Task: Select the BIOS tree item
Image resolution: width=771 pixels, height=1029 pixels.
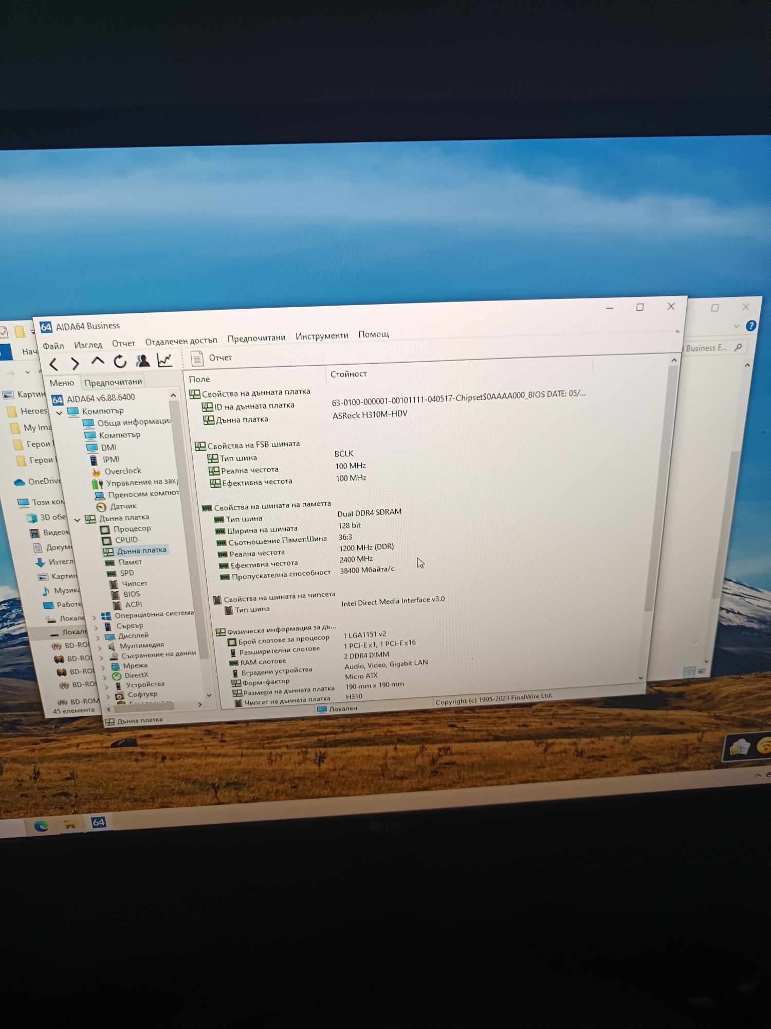Action: 126,594
